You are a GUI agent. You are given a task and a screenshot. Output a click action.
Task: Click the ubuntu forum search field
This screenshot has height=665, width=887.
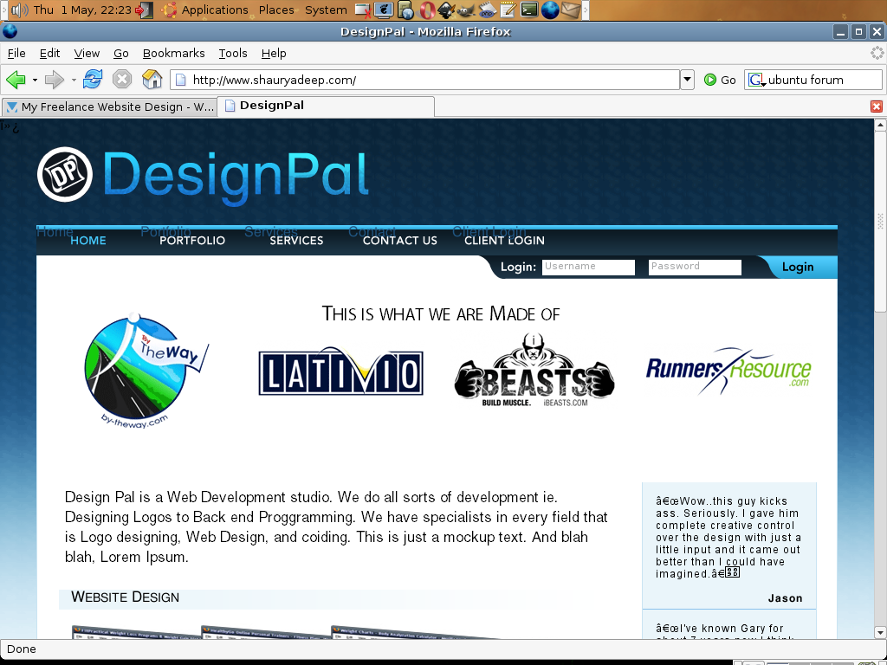tap(823, 80)
